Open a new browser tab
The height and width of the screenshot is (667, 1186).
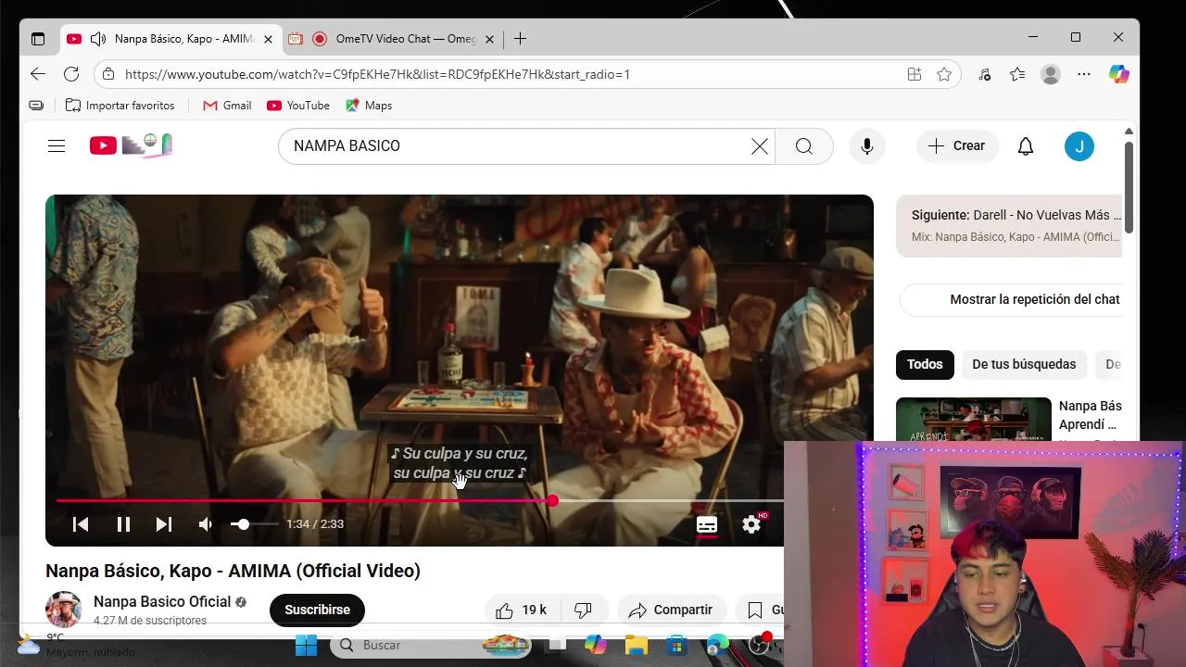pos(520,39)
